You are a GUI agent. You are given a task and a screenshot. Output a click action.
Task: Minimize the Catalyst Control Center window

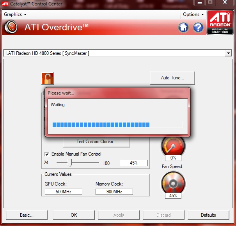point(200,3)
